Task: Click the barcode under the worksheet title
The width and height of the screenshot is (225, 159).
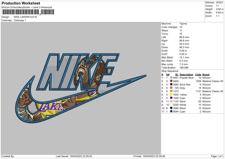Action: pyautogui.click(x=28, y=12)
